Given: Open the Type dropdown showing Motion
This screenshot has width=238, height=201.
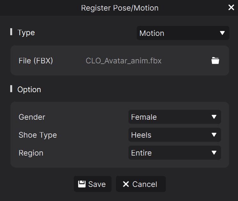Looking at the screenshot, I should (183, 33).
